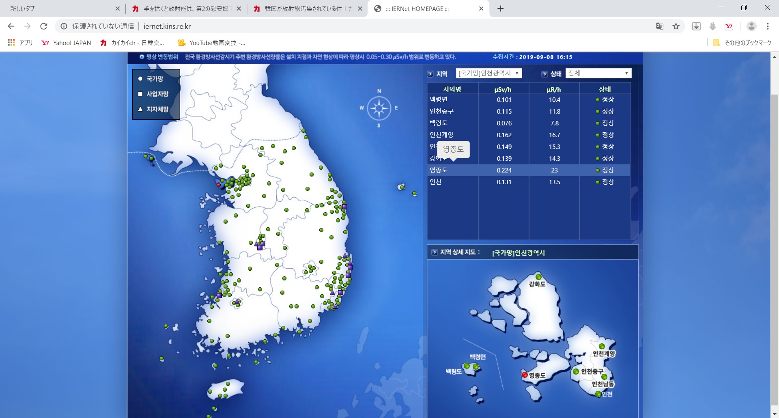Click the Google Translate icon in address bar

[659, 26]
